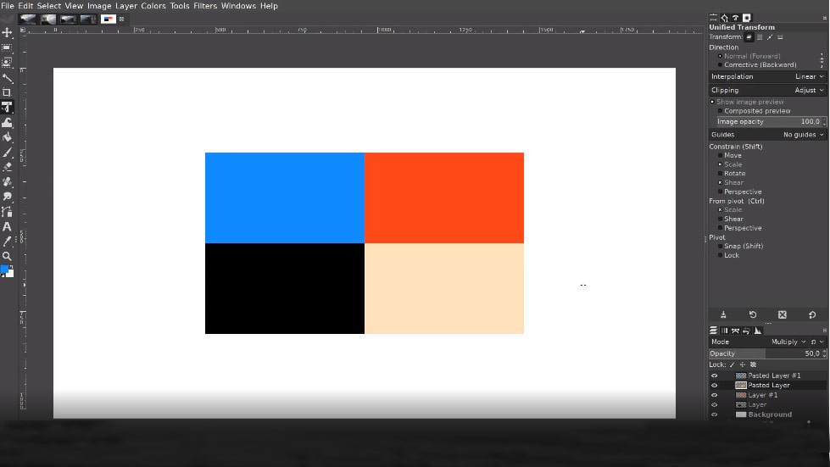Image resolution: width=830 pixels, height=467 pixels.
Task: Choose the Heal/Clone tool
Action: tap(7, 182)
